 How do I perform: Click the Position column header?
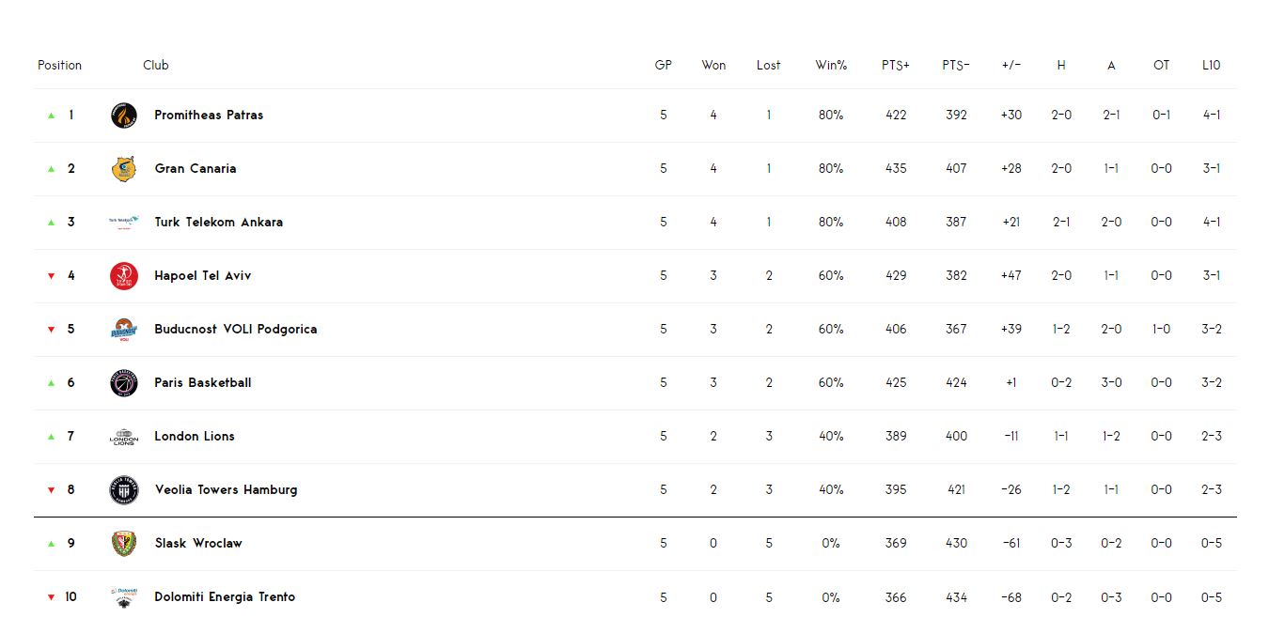tap(59, 66)
